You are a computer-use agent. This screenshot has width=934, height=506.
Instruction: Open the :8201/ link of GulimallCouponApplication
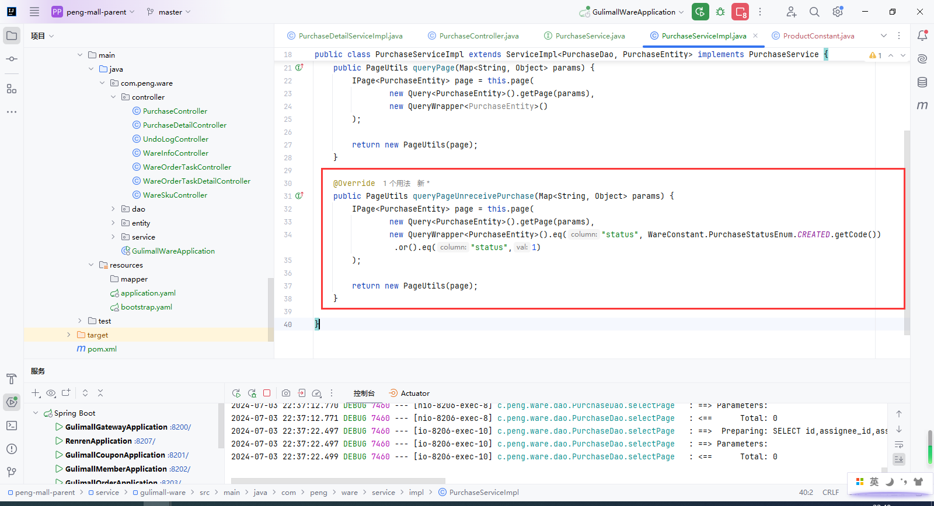[178, 455]
